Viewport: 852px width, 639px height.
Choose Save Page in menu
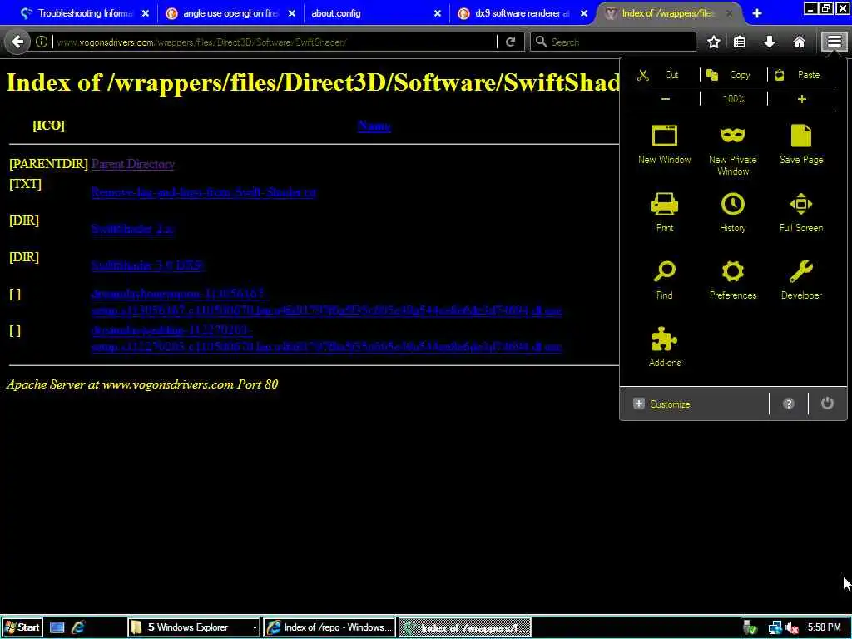click(801, 144)
